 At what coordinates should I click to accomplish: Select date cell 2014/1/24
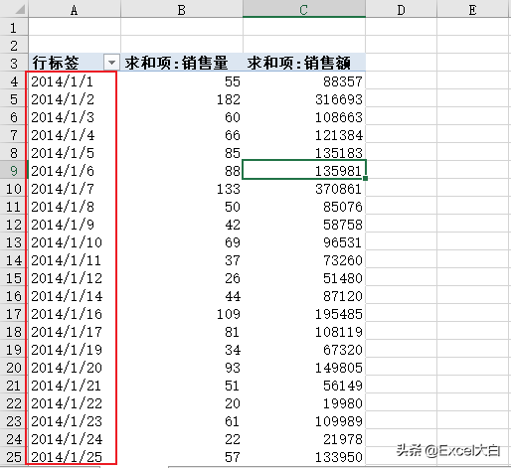(75, 439)
